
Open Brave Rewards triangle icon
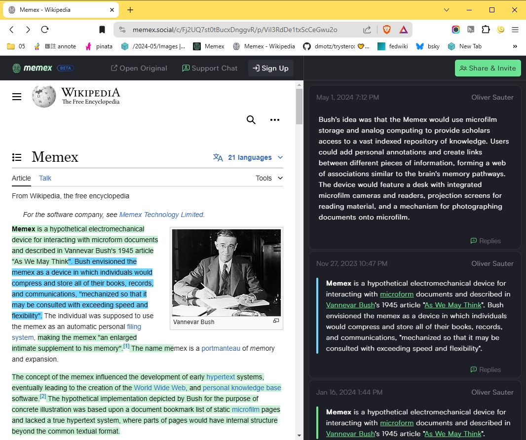click(x=404, y=30)
